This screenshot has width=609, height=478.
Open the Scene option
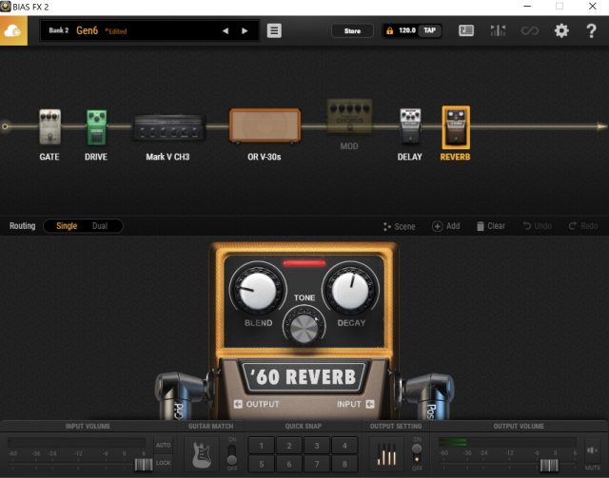[x=400, y=226]
